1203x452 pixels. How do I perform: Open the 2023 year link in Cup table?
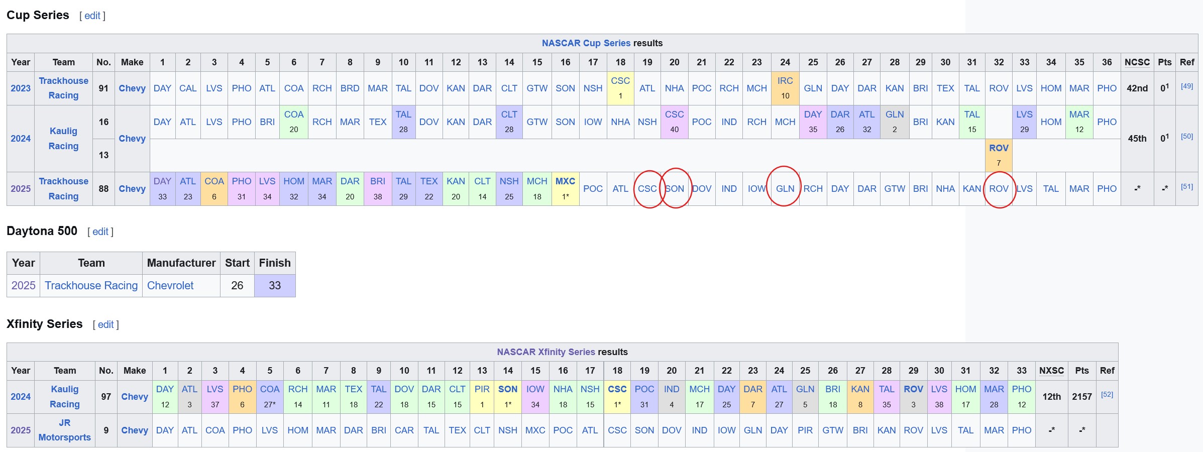pos(21,88)
